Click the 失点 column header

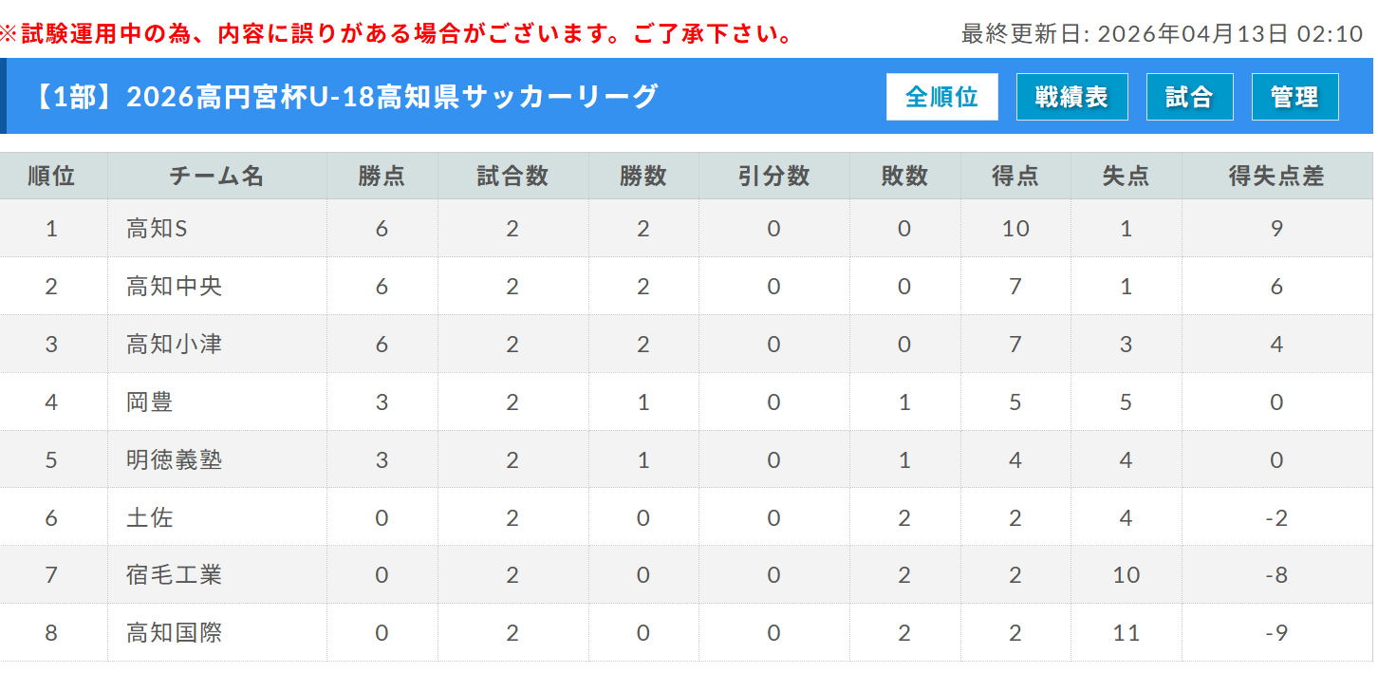(1126, 176)
